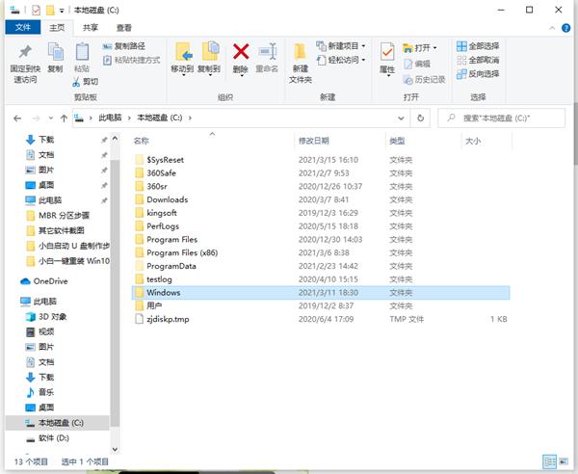Create a New folder via ribbon icon
This screenshot has width=578, height=474.
[300, 52]
